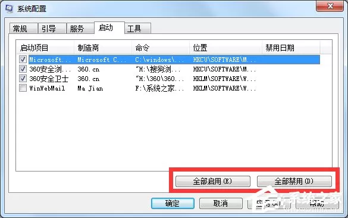Image resolution: width=348 pixels, height=218 pixels.
Task: Sort by the 命令 column header
Action: [161, 48]
